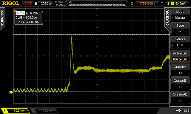Click the 200.0us horizontal timebase readout
Image resolution: width=191 pixels, height=114 pixels.
coord(46,4)
